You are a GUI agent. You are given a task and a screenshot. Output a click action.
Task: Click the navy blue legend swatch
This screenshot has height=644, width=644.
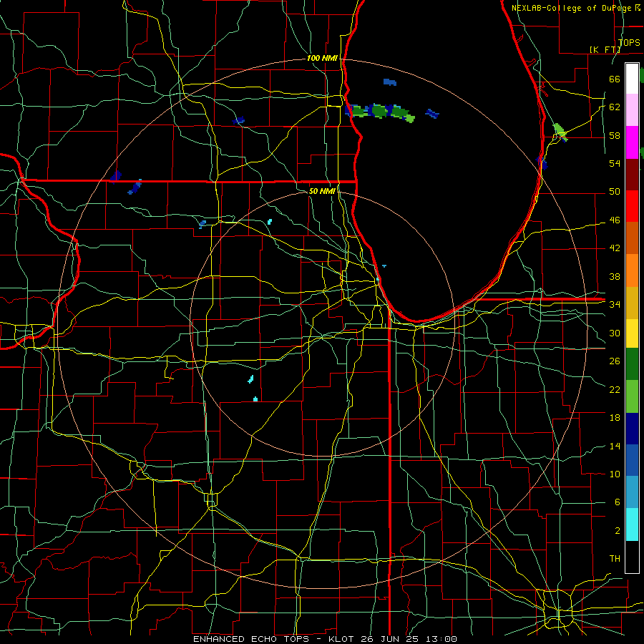click(x=632, y=429)
